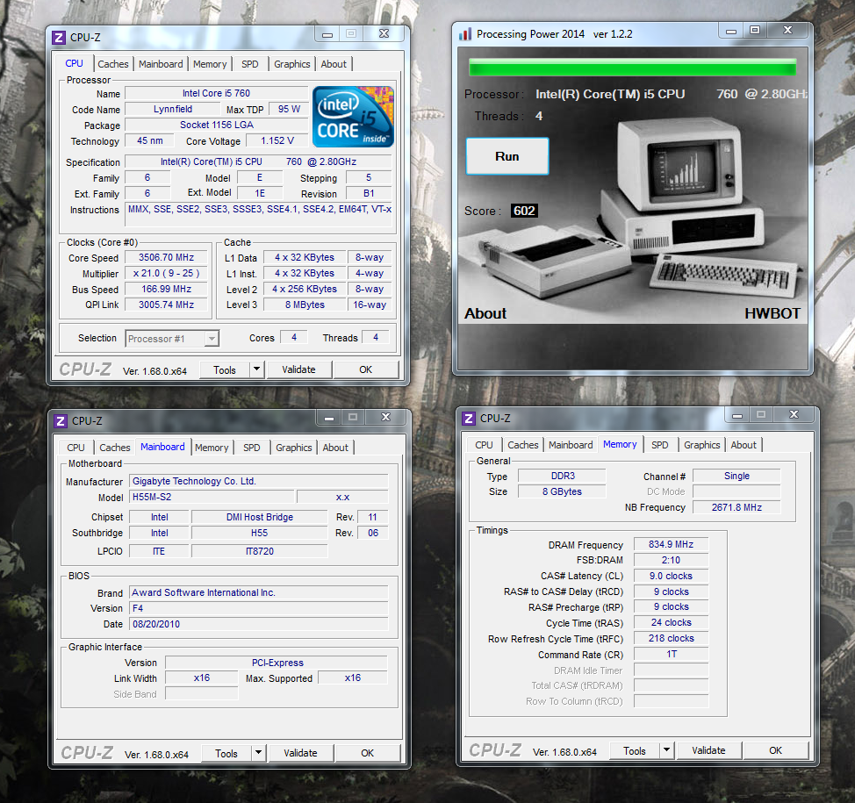Click Validate in CPU tab window

pyautogui.click(x=298, y=369)
